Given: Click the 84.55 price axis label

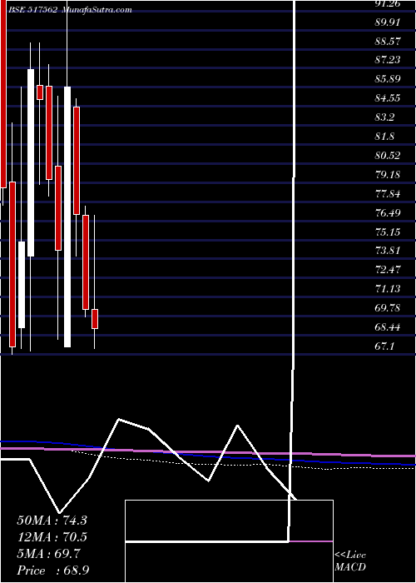Looking at the screenshot, I should click(x=388, y=98).
